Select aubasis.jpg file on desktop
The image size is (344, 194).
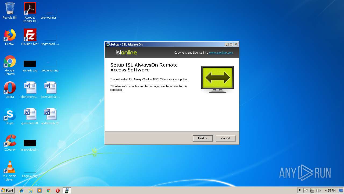(30, 66)
